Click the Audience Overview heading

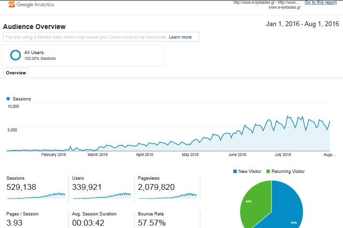[34, 27]
